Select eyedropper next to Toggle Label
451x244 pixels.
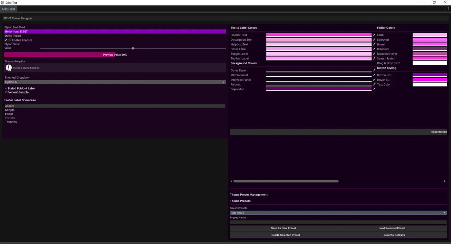point(374,54)
